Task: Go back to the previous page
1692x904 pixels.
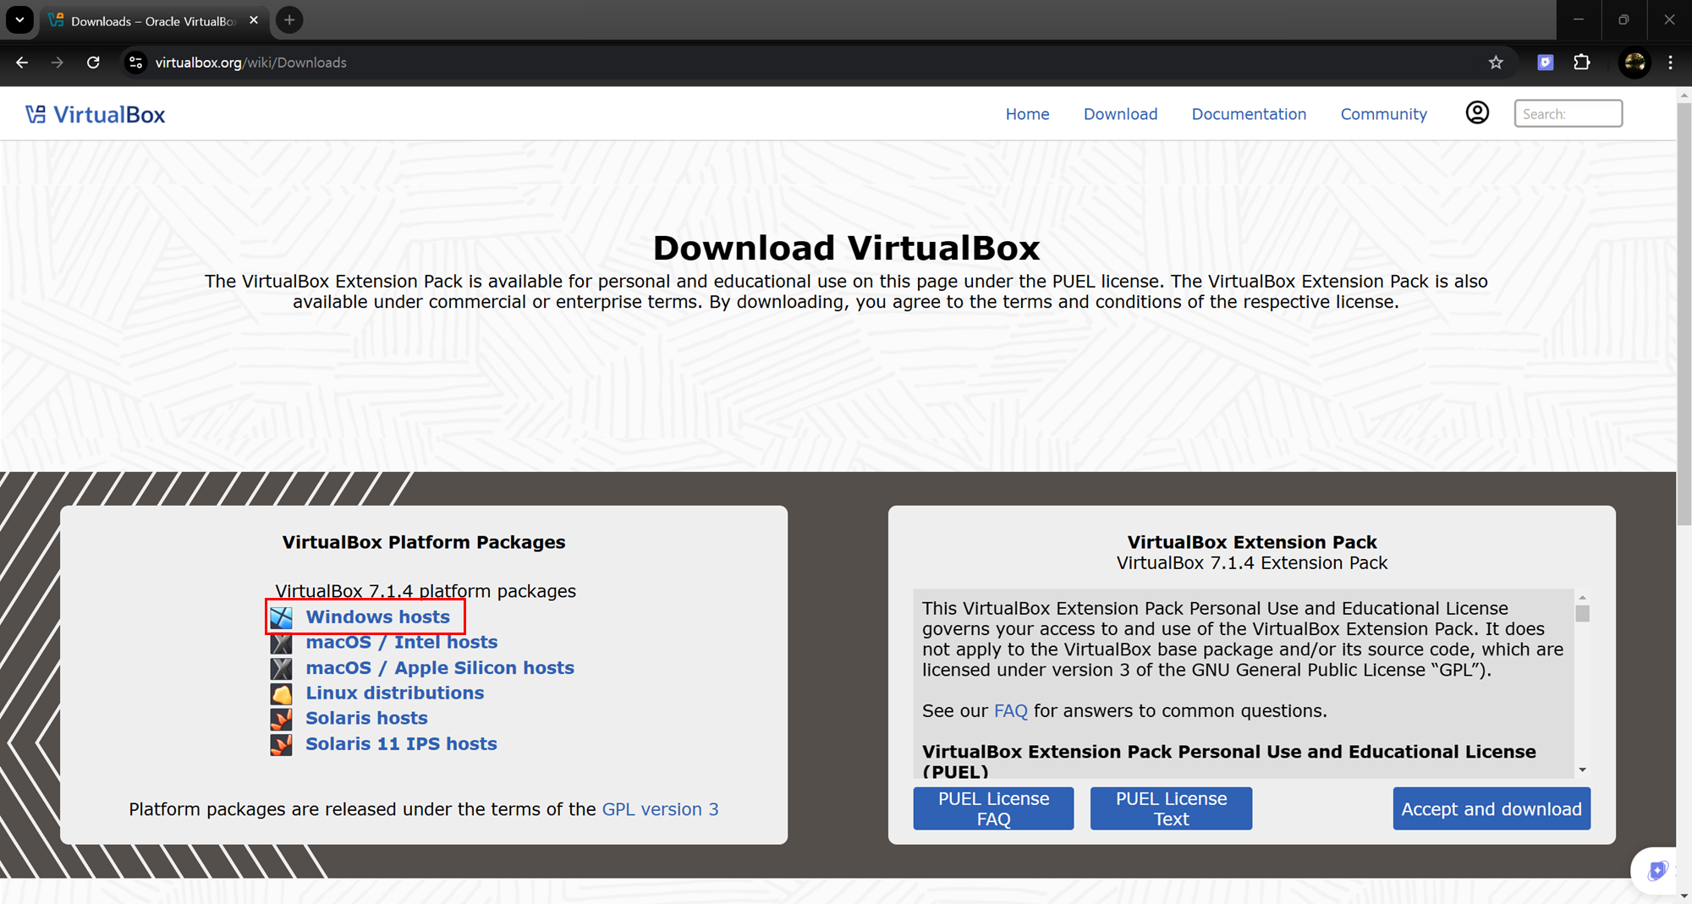Action: click(x=22, y=63)
